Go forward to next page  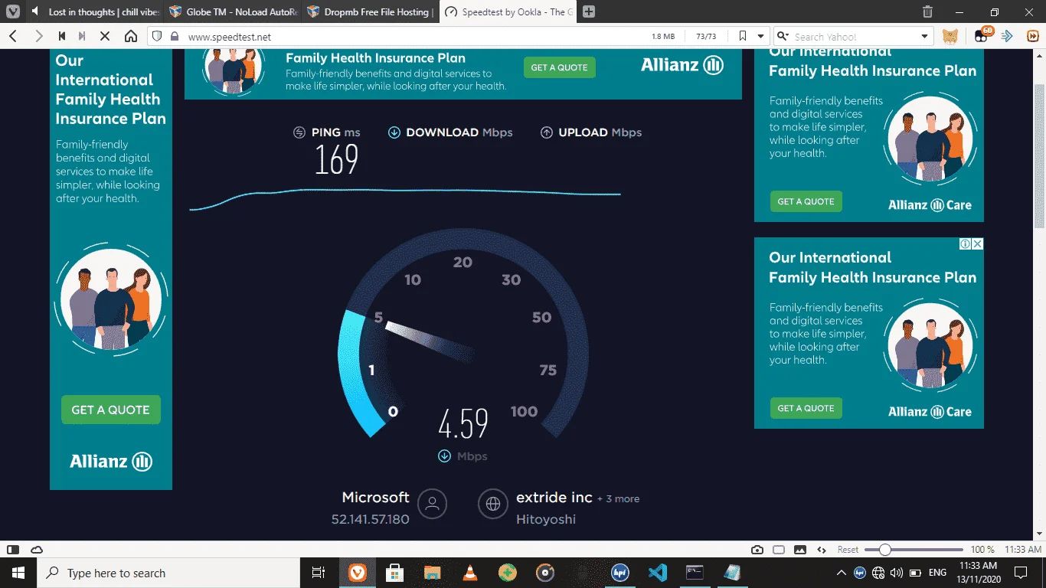(x=38, y=36)
